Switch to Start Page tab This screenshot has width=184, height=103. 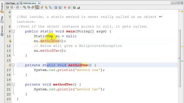pos(10,3)
